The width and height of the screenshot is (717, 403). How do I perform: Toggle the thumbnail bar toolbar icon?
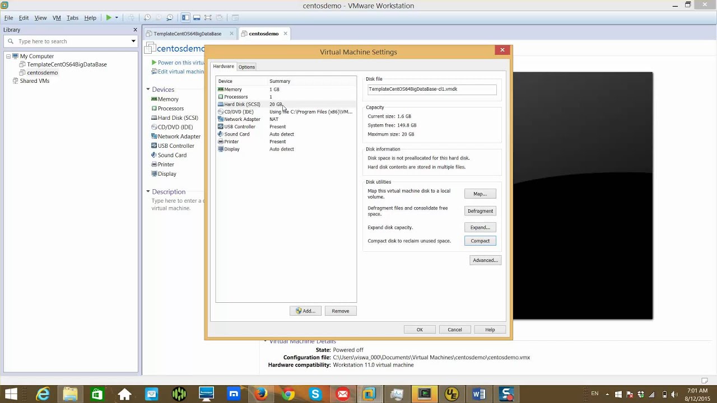[x=197, y=18]
